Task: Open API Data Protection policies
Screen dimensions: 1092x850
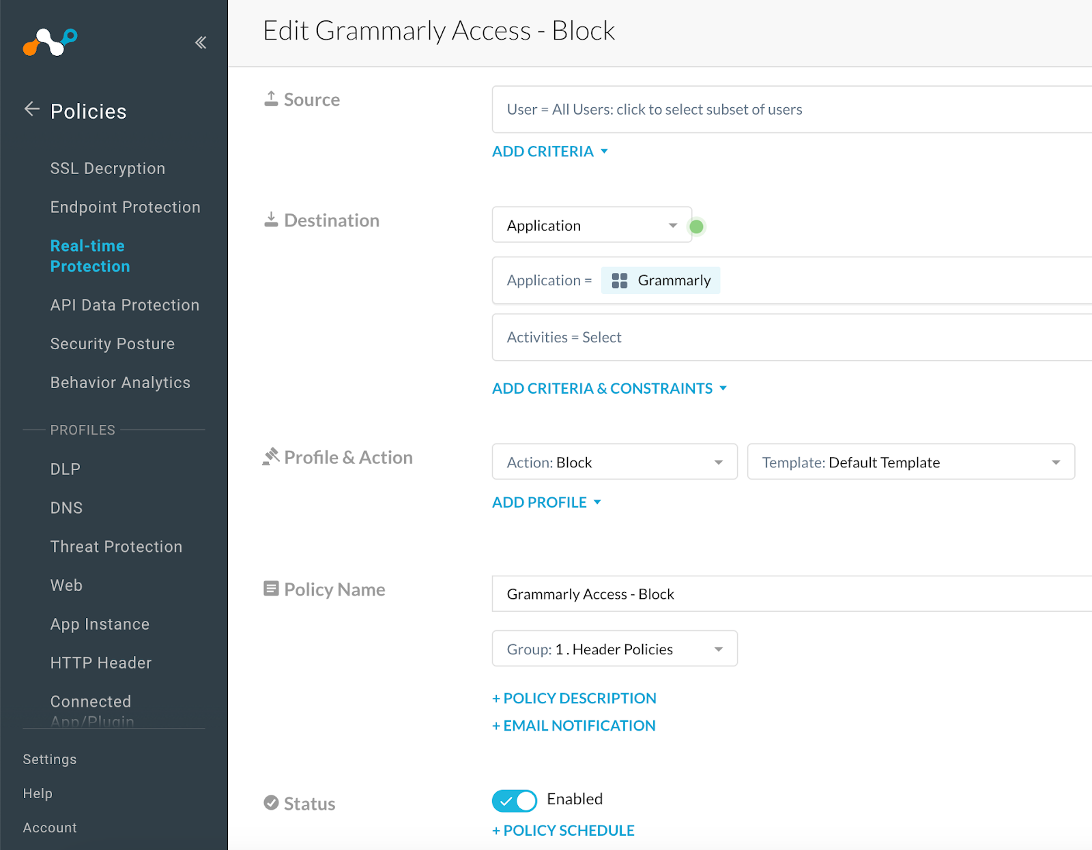Action: click(125, 305)
